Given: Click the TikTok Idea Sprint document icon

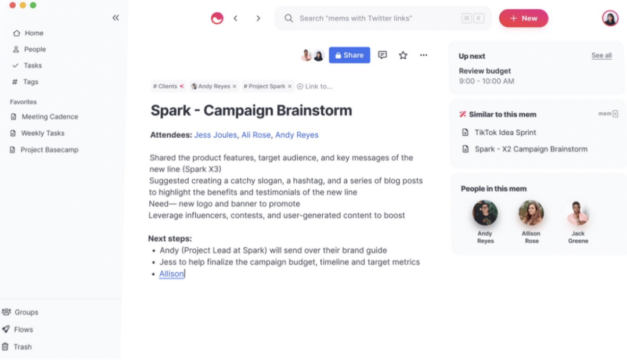Looking at the screenshot, I should pos(465,132).
